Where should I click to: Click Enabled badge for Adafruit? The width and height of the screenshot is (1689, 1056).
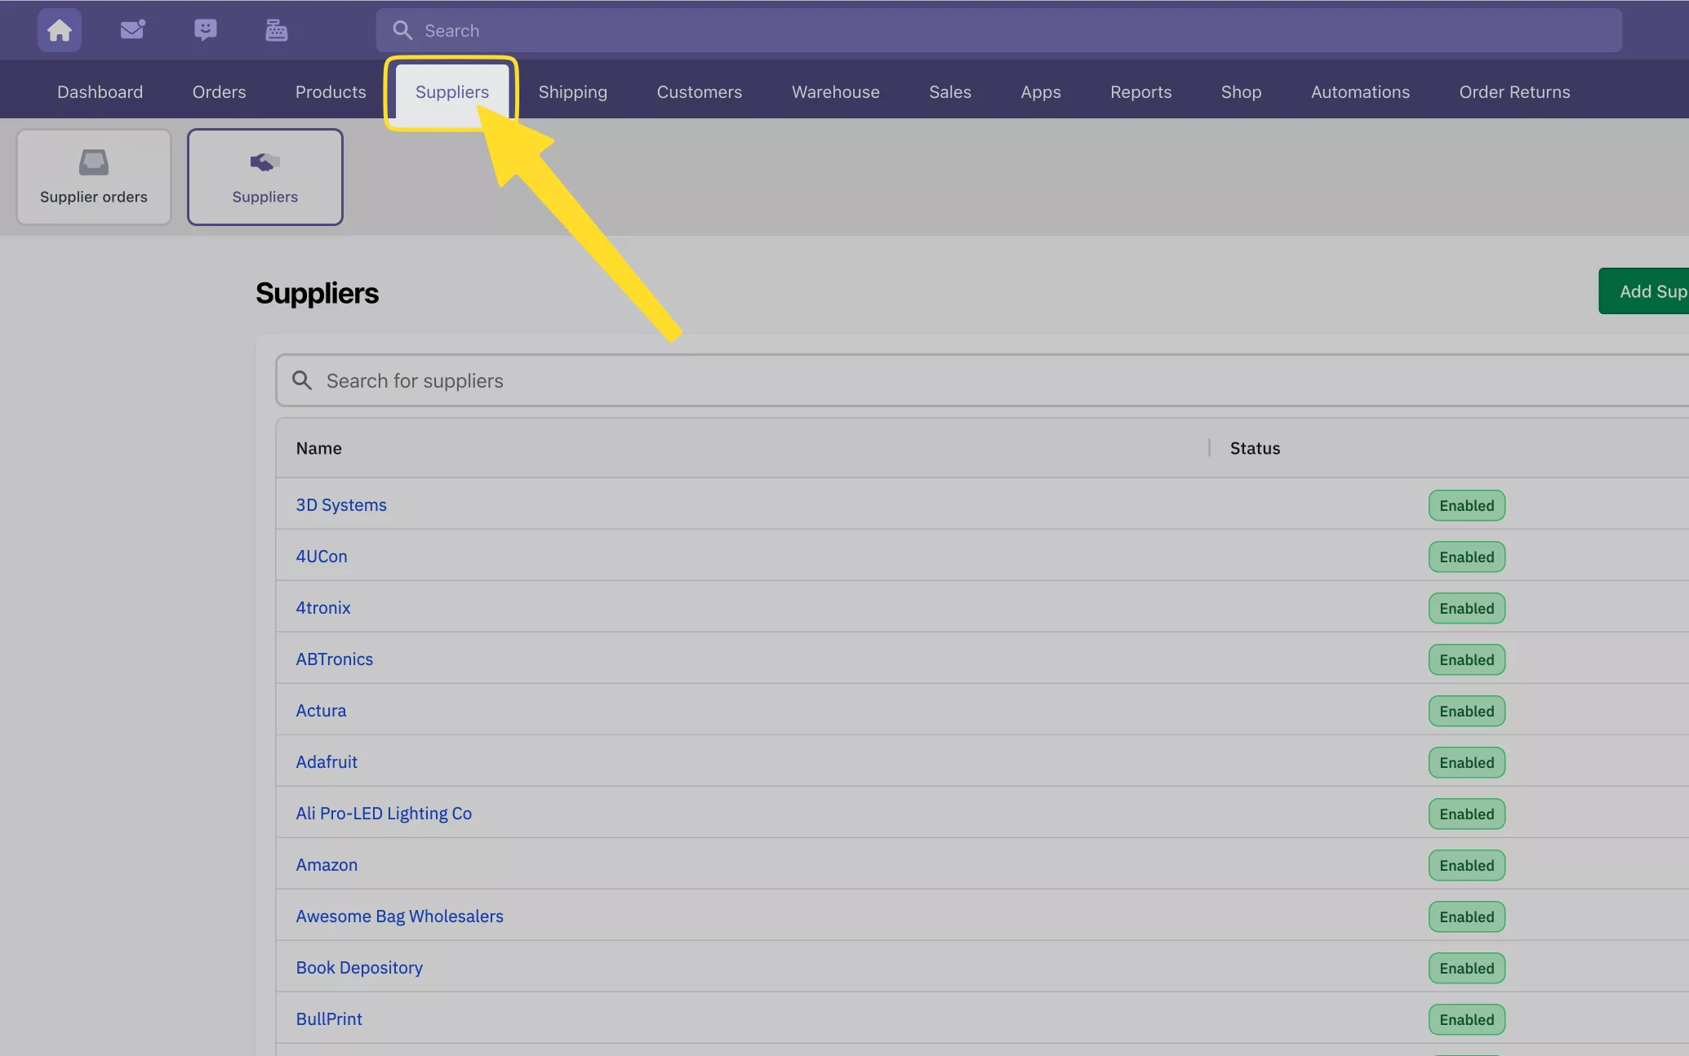(1466, 762)
